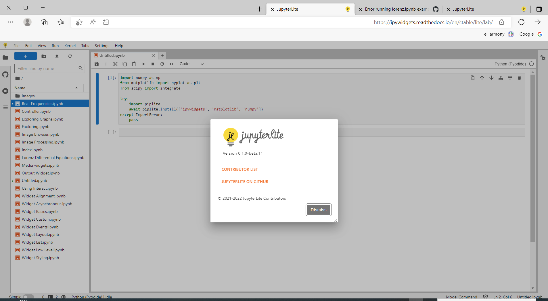The height and width of the screenshot is (301, 548).
Task: Open browser favorites star-list icon
Action: (x=61, y=22)
